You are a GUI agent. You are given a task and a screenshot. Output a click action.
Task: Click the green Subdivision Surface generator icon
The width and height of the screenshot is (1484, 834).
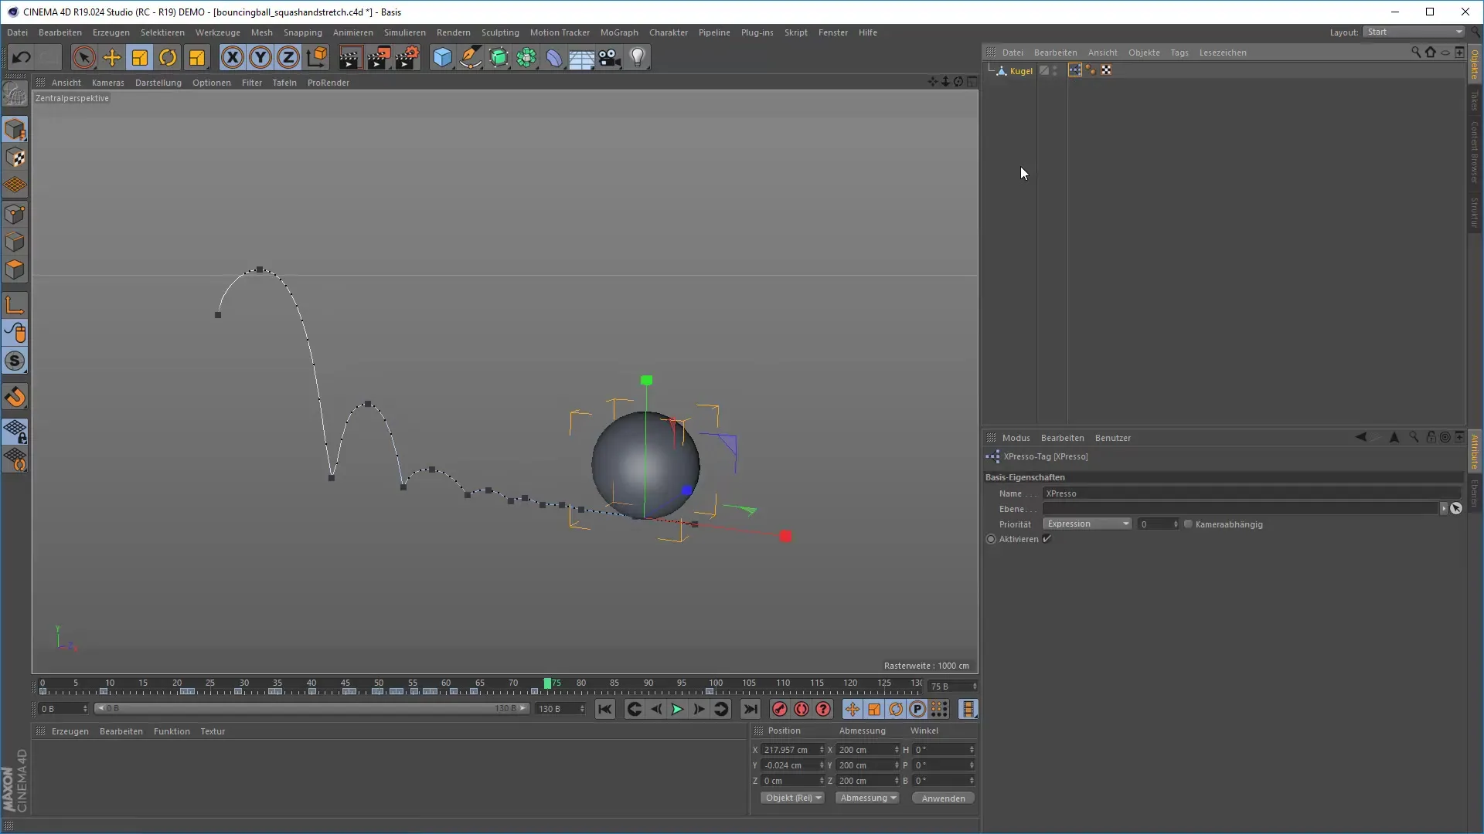pyautogui.click(x=499, y=57)
